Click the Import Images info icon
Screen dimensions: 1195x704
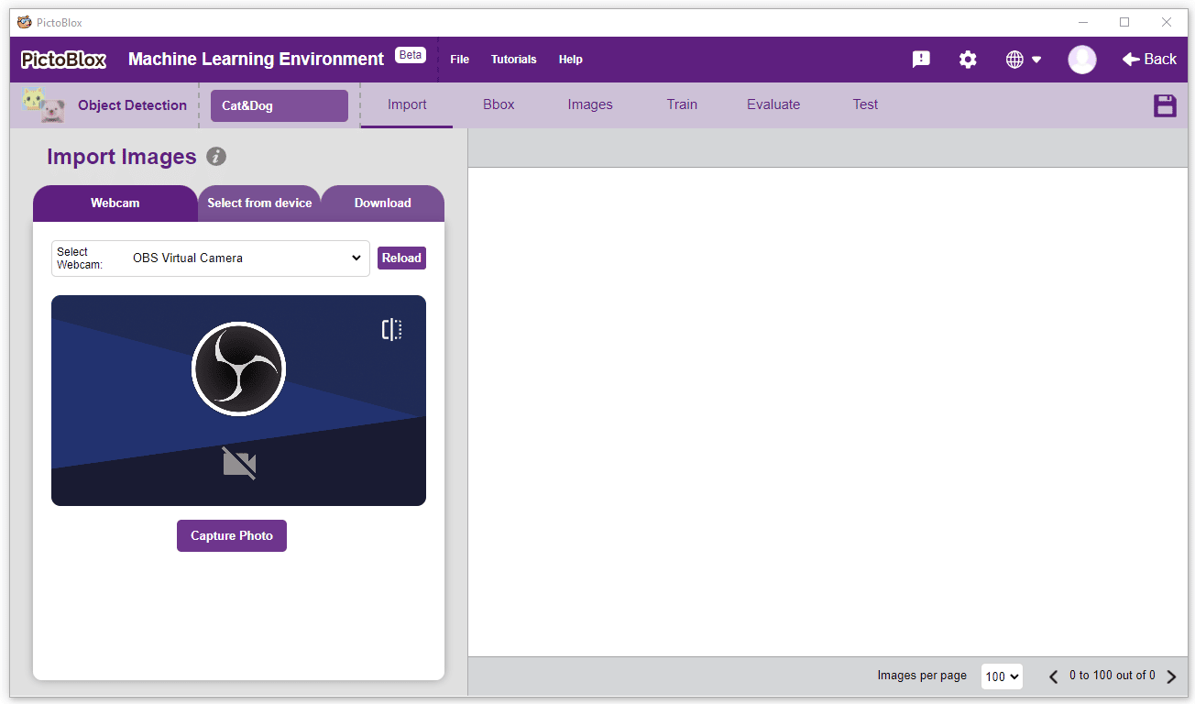pos(216,157)
